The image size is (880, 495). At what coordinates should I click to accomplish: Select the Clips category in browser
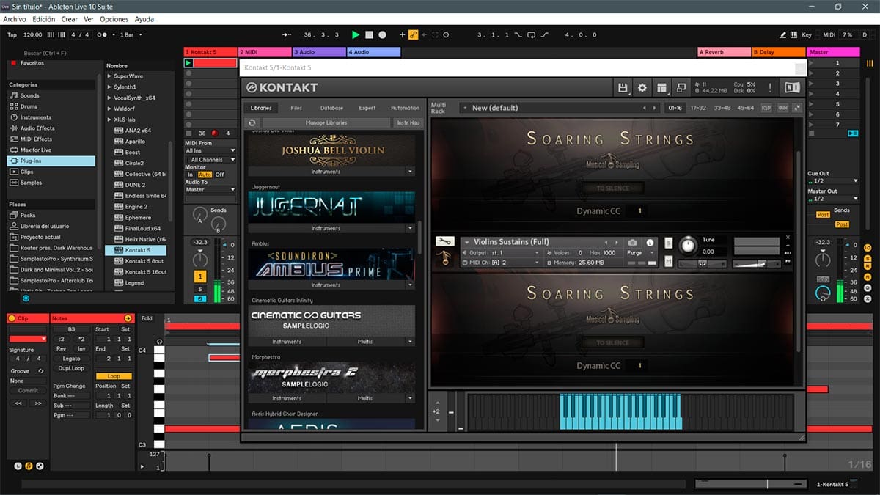coord(52,172)
